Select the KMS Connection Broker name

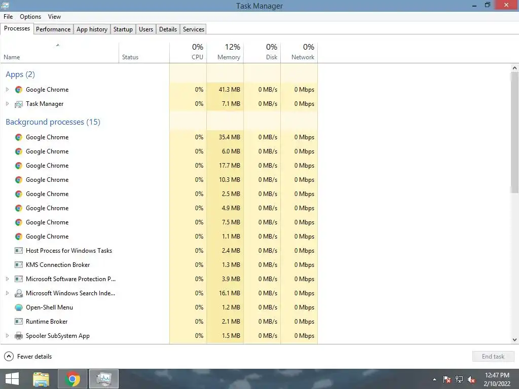[x=58, y=265]
